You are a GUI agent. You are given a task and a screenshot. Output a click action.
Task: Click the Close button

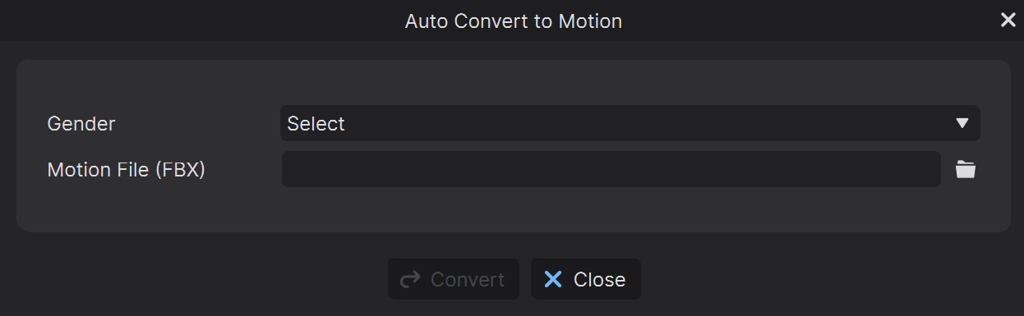pos(586,280)
